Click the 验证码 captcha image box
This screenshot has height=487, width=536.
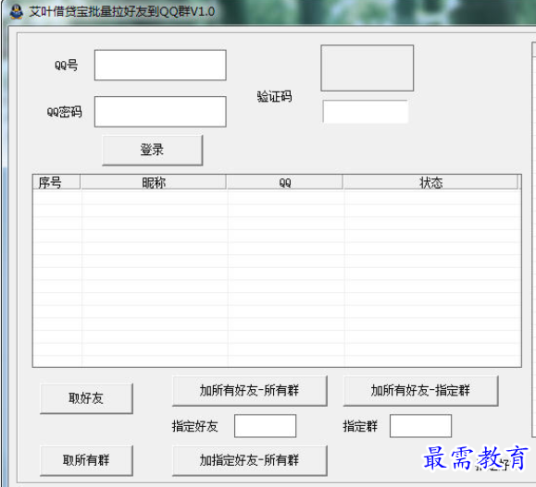coord(368,67)
